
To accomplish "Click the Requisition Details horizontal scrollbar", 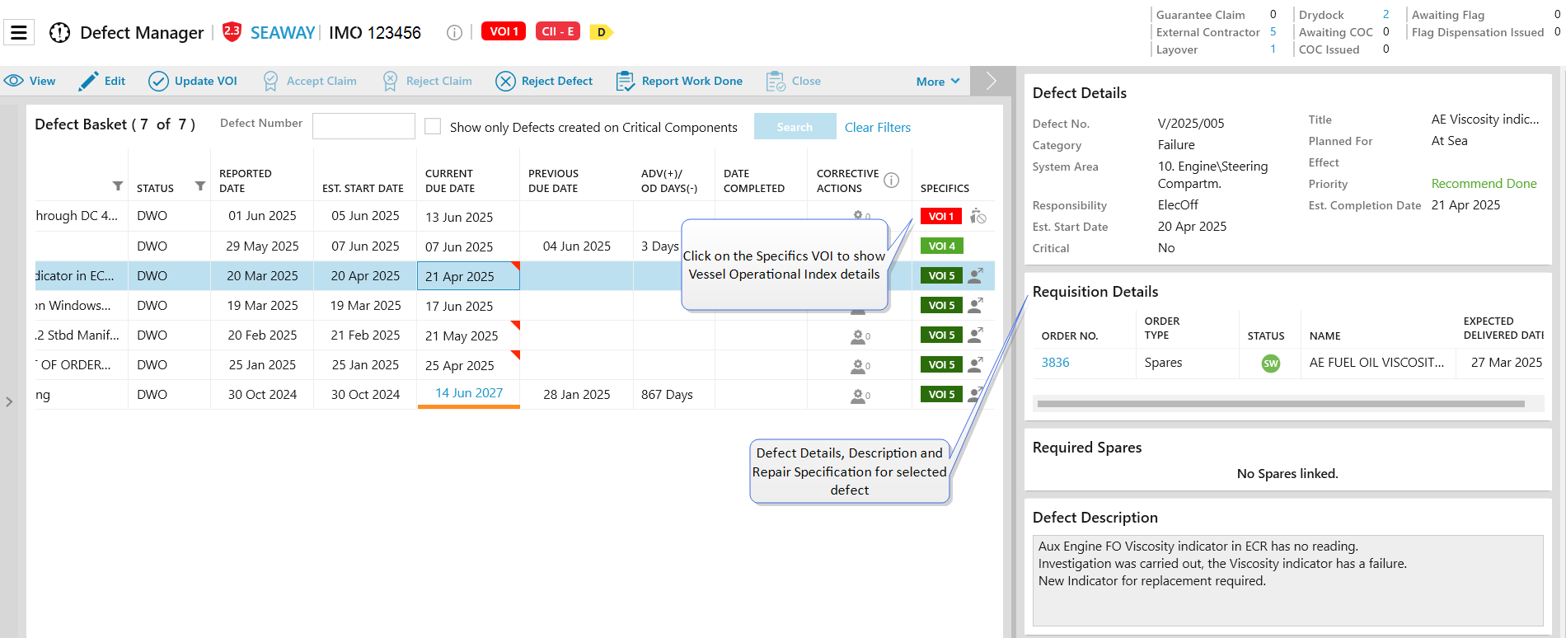I will (1281, 404).
